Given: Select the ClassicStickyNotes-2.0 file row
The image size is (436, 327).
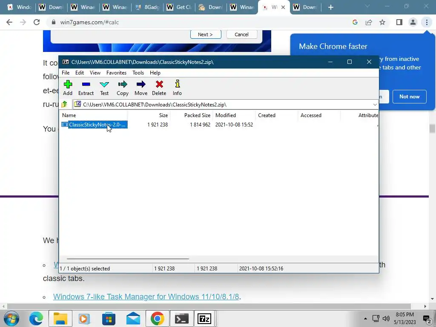Looking at the screenshot, I should tap(94, 125).
